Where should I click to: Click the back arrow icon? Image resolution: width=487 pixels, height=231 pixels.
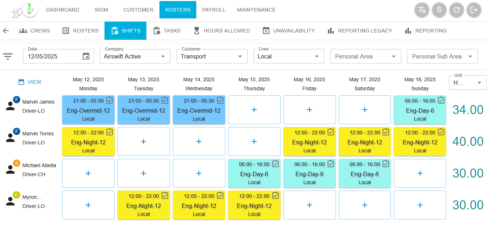tap(6, 31)
